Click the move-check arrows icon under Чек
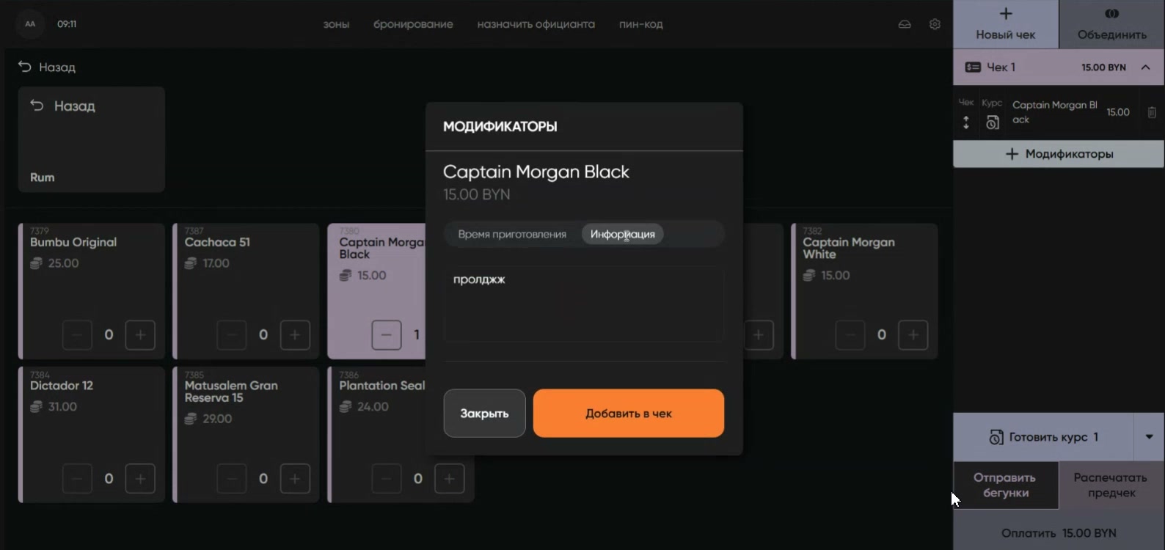1165x550 pixels. click(x=966, y=122)
